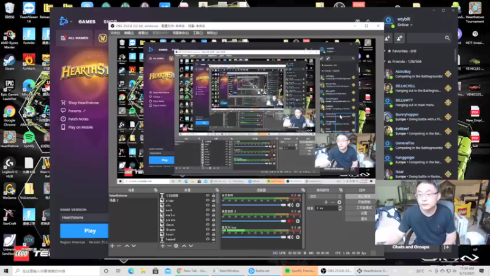Open Game Version Hearthstone dropdown
The image size is (490, 276).
click(x=84, y=218)
